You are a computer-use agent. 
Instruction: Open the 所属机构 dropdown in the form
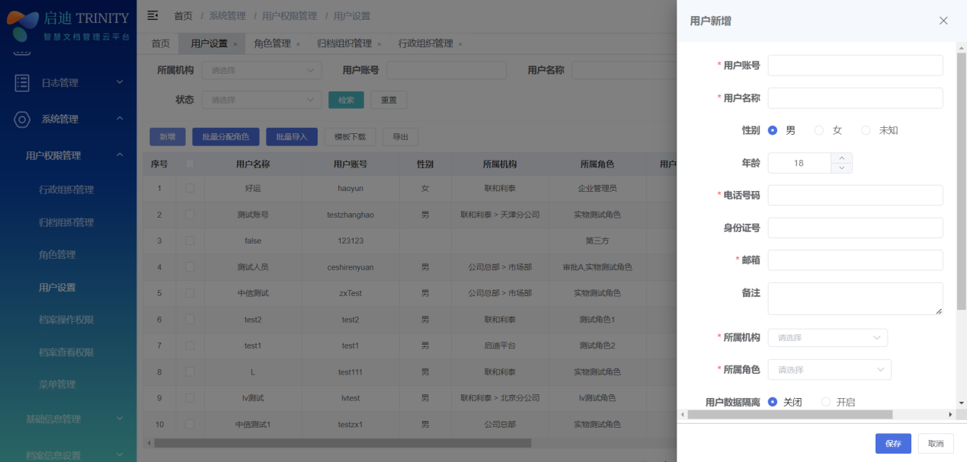[828, 337]
